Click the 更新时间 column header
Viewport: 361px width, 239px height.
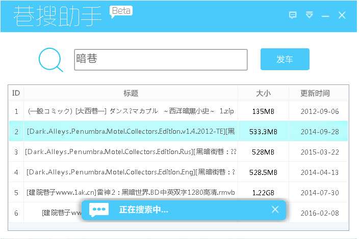click(315, 93)
